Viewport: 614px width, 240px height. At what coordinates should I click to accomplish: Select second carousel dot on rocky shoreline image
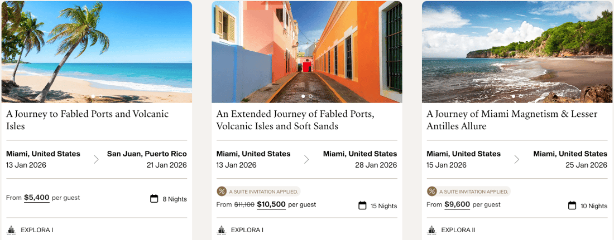point(521,96)
